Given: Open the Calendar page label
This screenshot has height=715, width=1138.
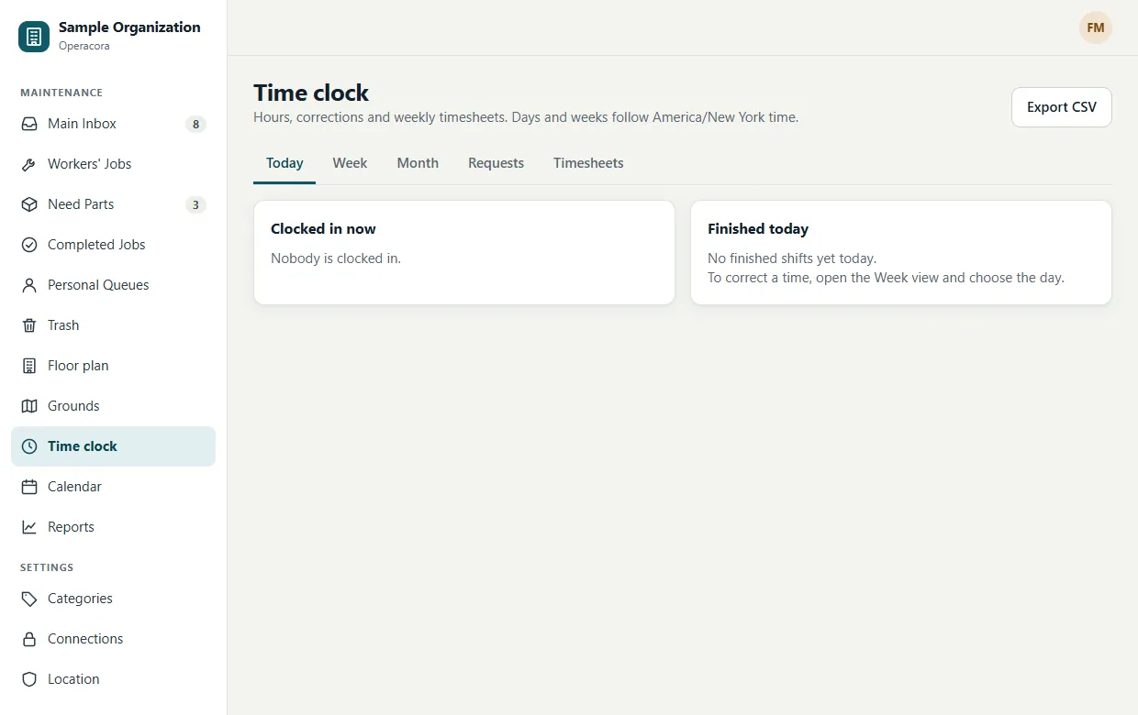Looking at the screenshot, I should click(x=74, y=487).
